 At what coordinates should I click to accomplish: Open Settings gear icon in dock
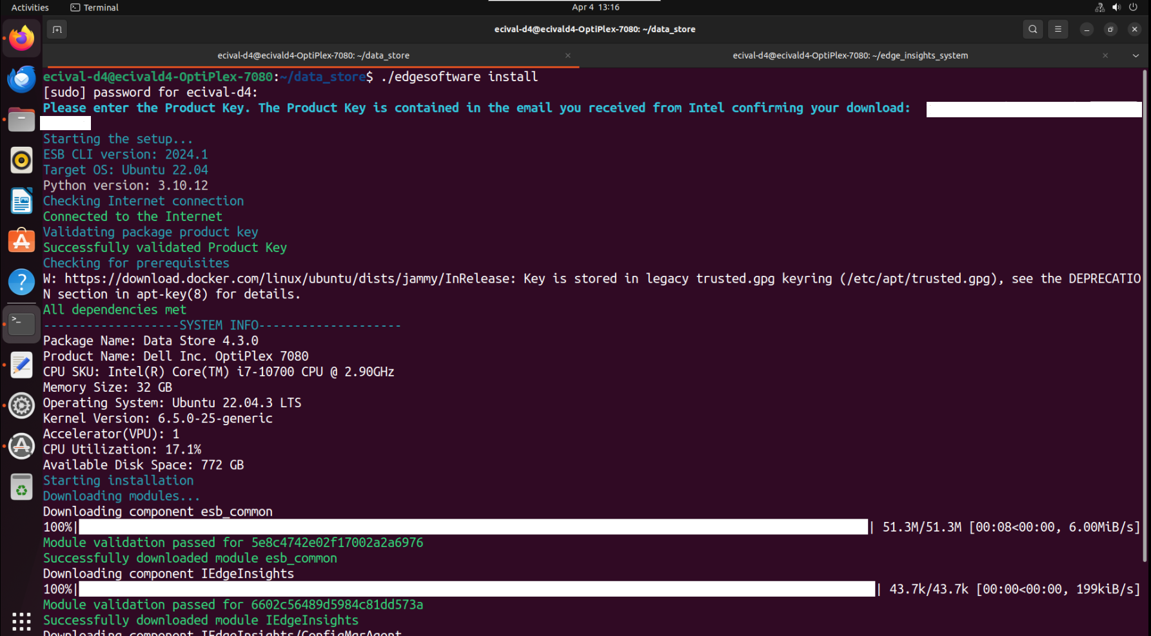coord(21,405)
